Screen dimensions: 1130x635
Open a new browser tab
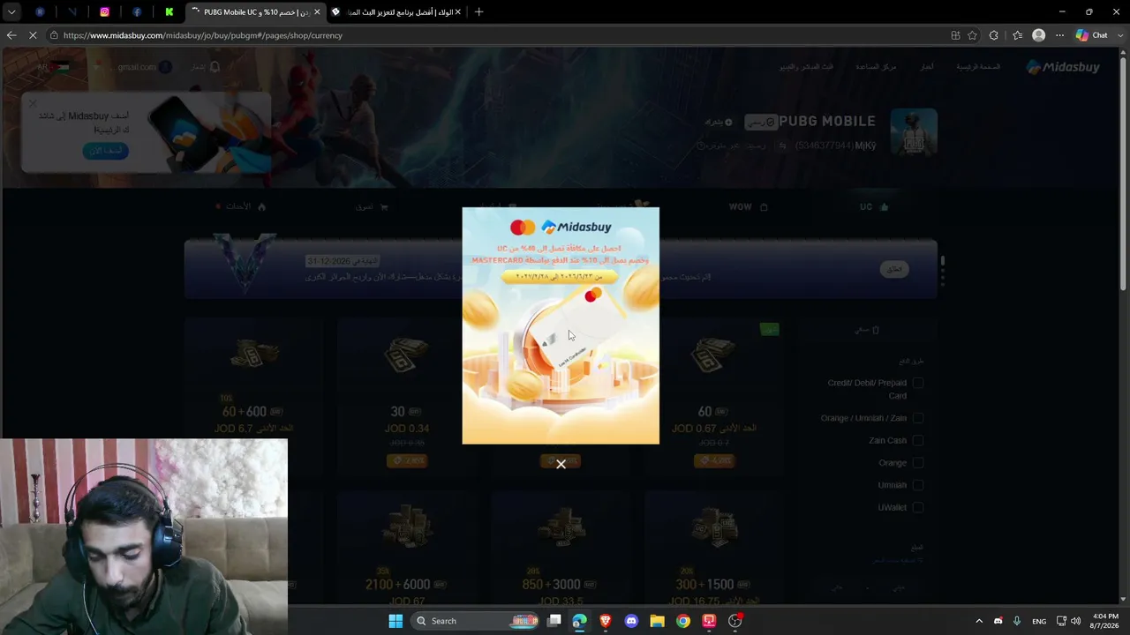click(478, 11)
